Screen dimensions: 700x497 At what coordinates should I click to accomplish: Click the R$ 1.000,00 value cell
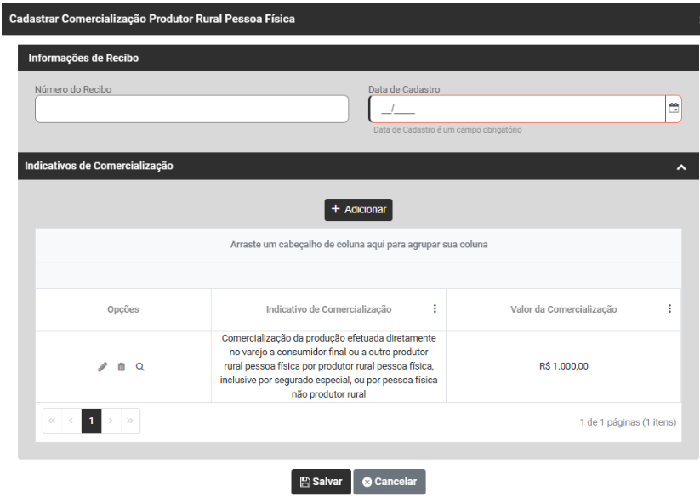point(563,367)
